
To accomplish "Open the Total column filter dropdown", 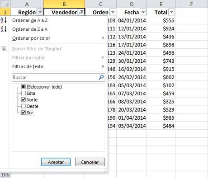I will coord(171,12).
